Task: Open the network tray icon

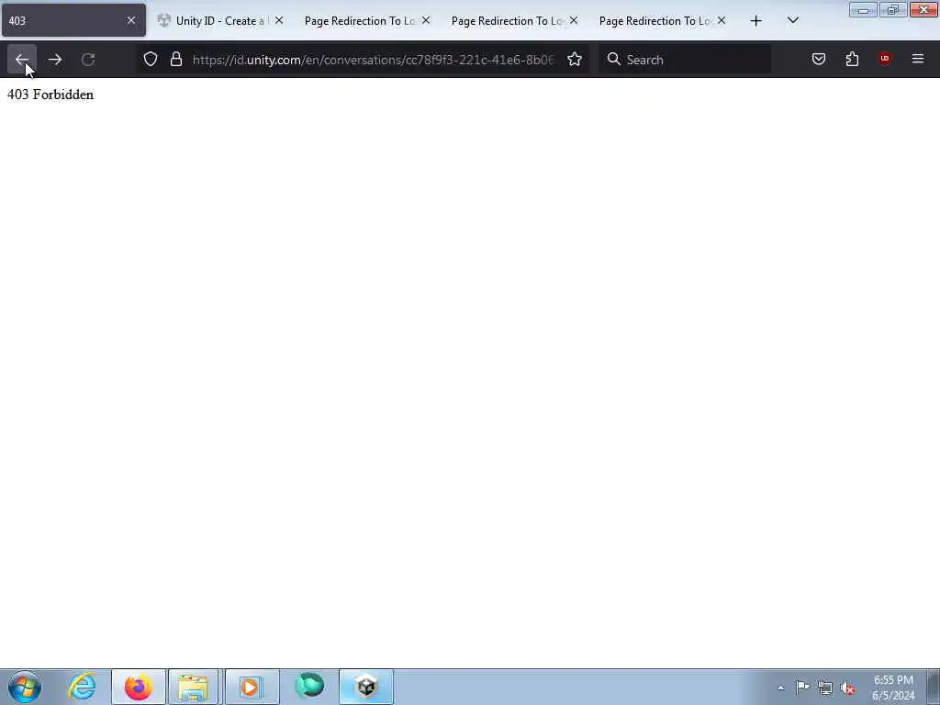Action: tap(825, 688)
